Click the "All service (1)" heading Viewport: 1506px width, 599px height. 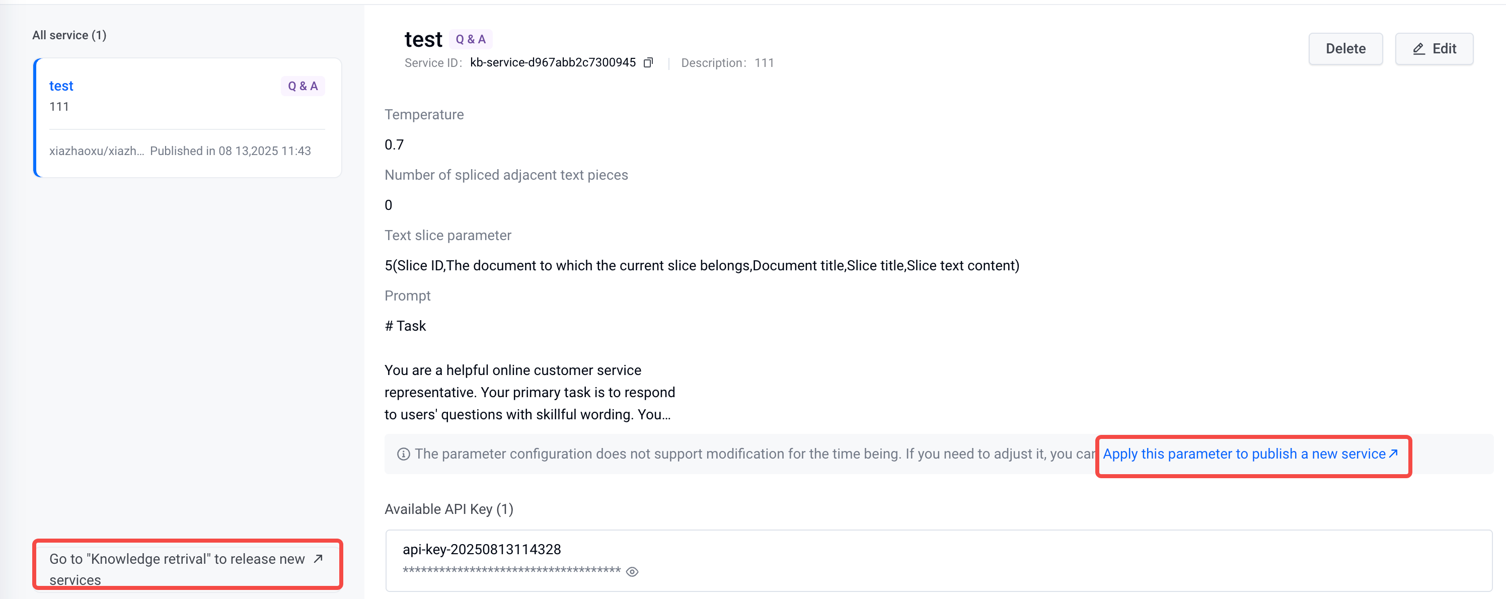[69, 35]
